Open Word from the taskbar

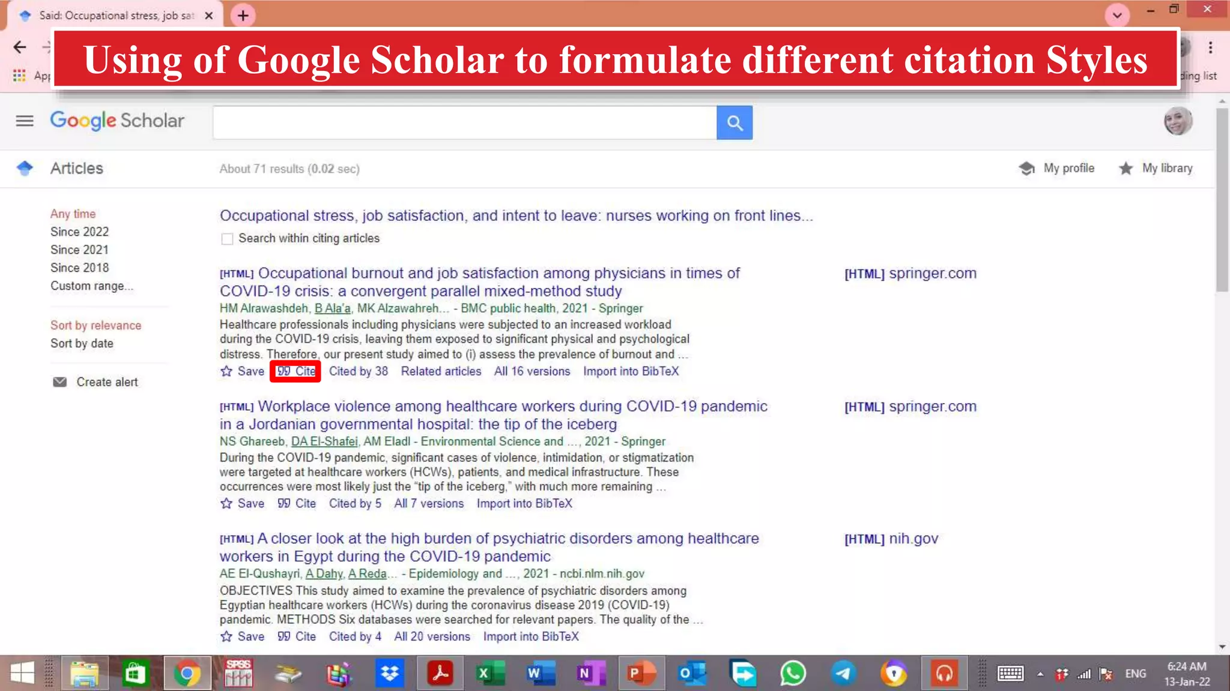tap(541, 674)
